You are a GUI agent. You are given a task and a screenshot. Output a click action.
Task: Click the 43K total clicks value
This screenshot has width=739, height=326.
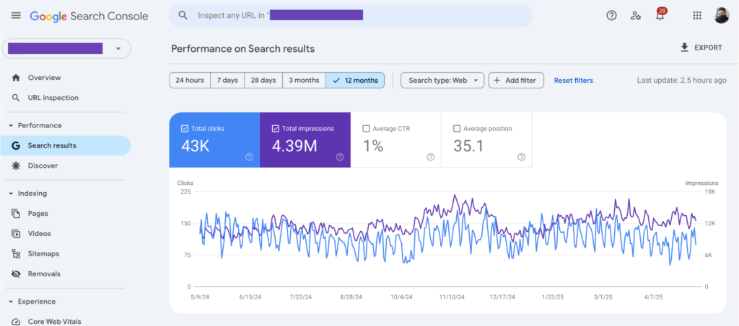tap(195, 146)
